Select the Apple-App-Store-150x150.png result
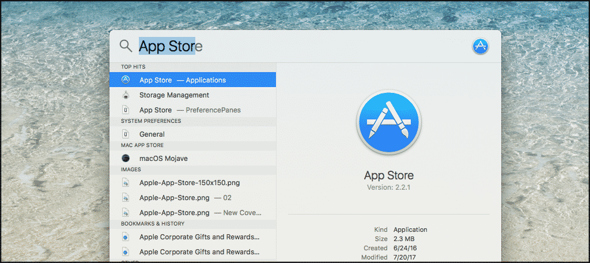Image resolution: width=590 pixels, height=263 pixels. [x=192, y=183]
